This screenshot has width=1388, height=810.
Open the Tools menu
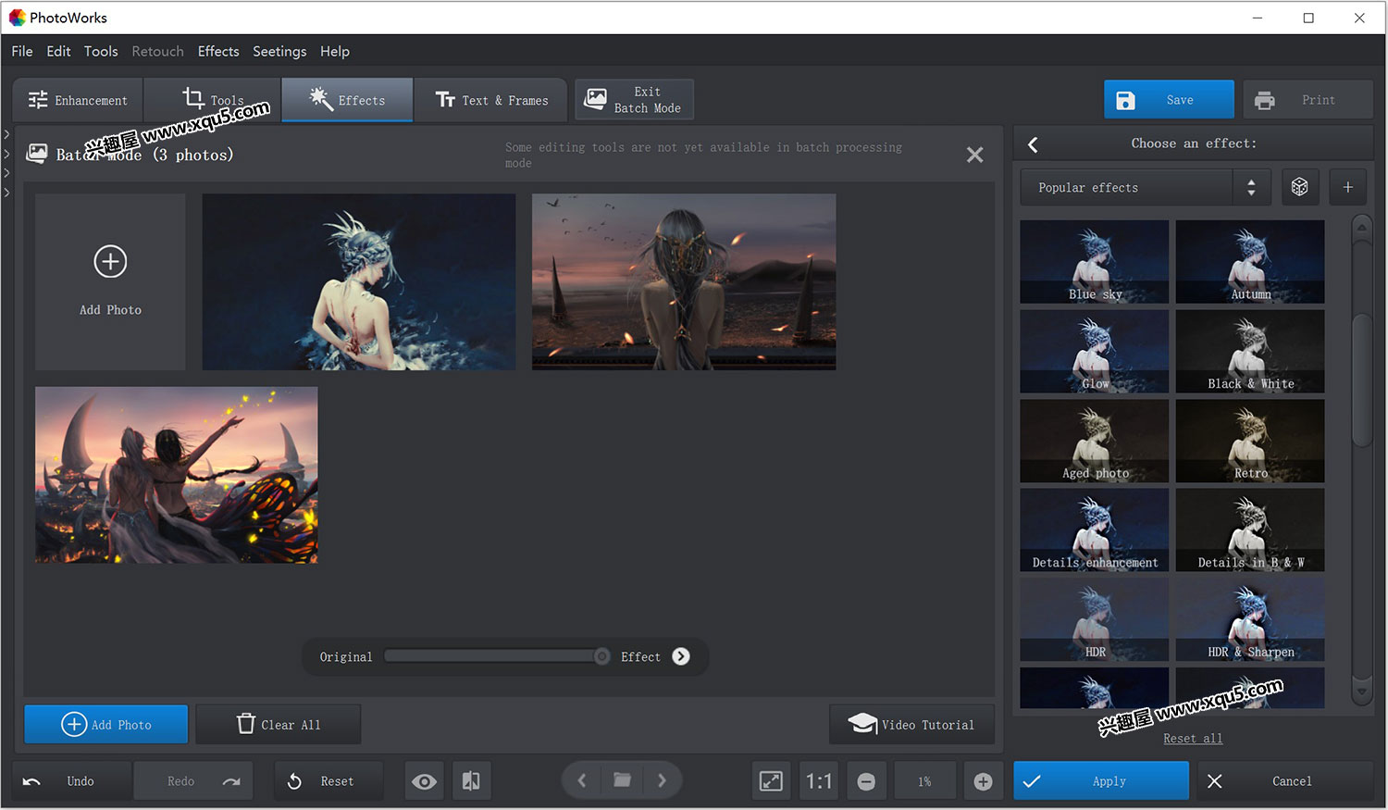tap(101, 51)
